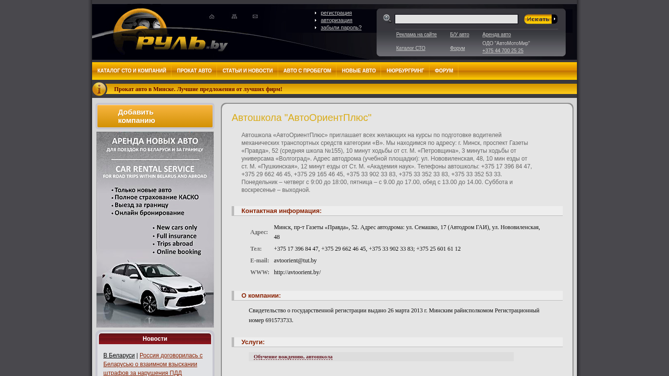The width and height of the screenshot is (669, 376).
Task: Click the О компании section heading
Action: click(x=261, y=296)
